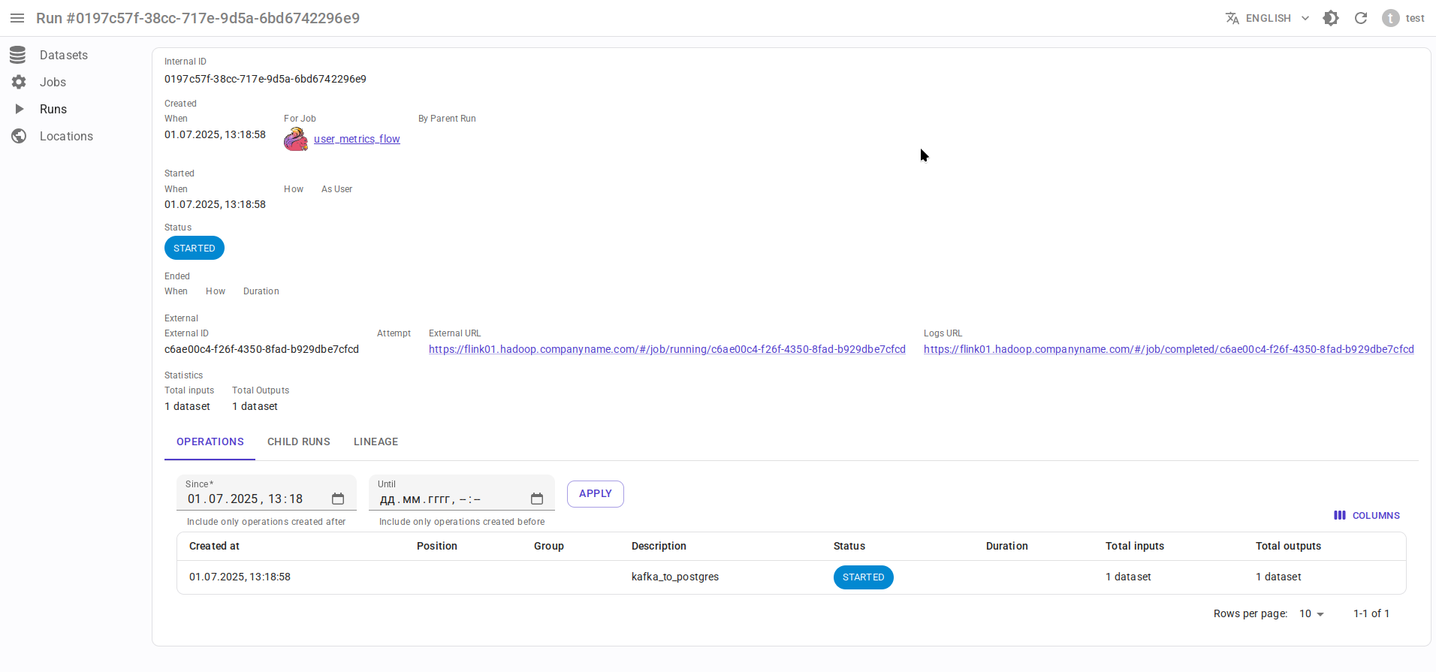
Task: Click the refresh icon in the header
Action: [x=1361, y=18]
